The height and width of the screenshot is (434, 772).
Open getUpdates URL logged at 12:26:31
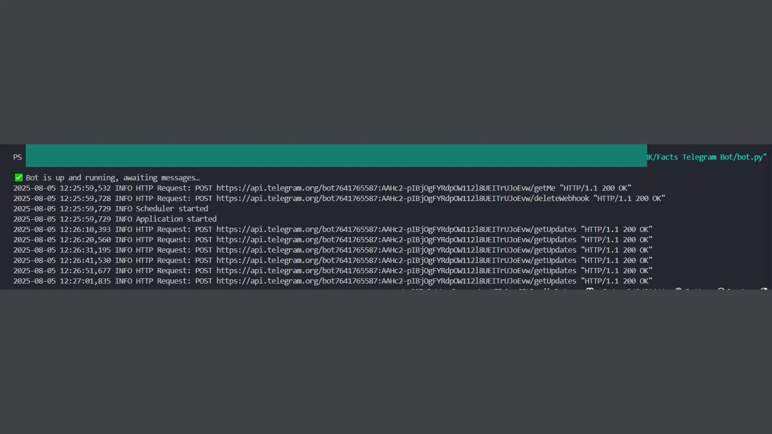click(x=396, y=250)
